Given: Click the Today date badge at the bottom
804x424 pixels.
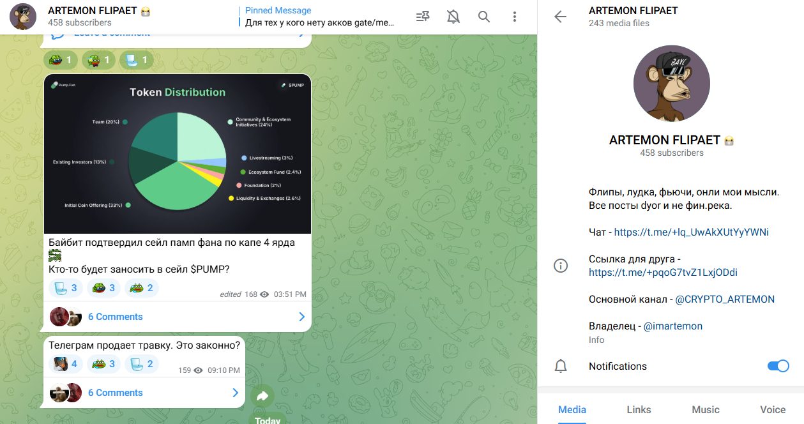Looking at the screenshot, I should tap(267, 421).
